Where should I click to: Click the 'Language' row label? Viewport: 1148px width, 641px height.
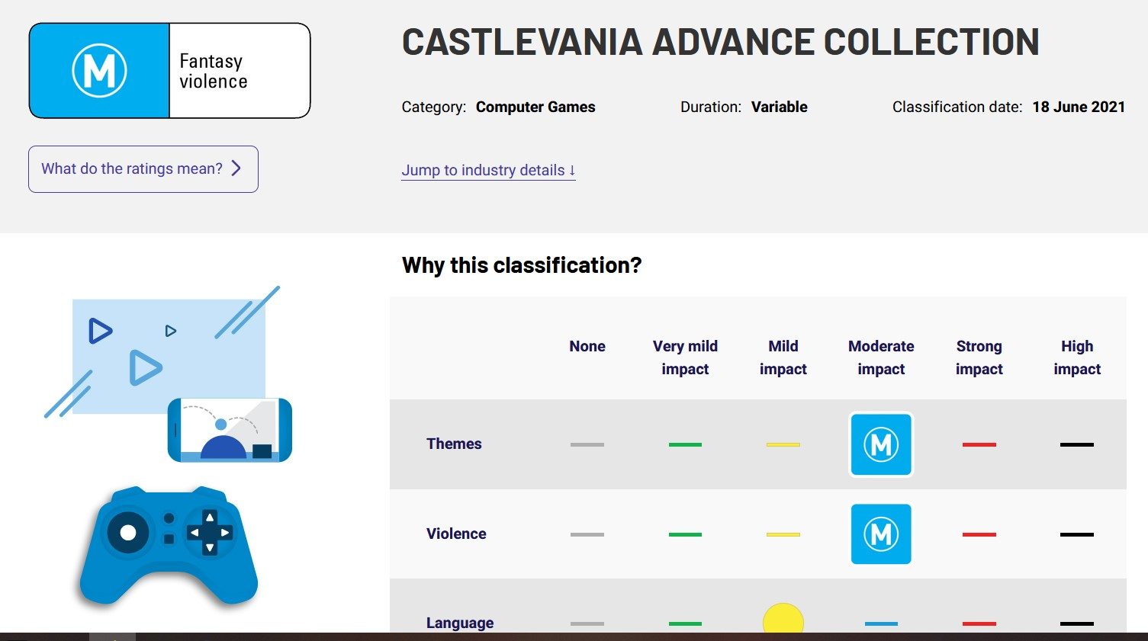460,623
